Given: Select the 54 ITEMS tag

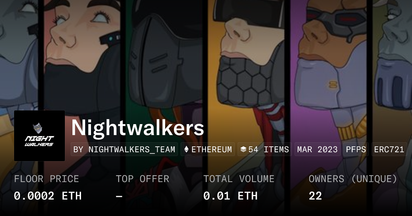Looking at the screenshot, I should (265, 149).
